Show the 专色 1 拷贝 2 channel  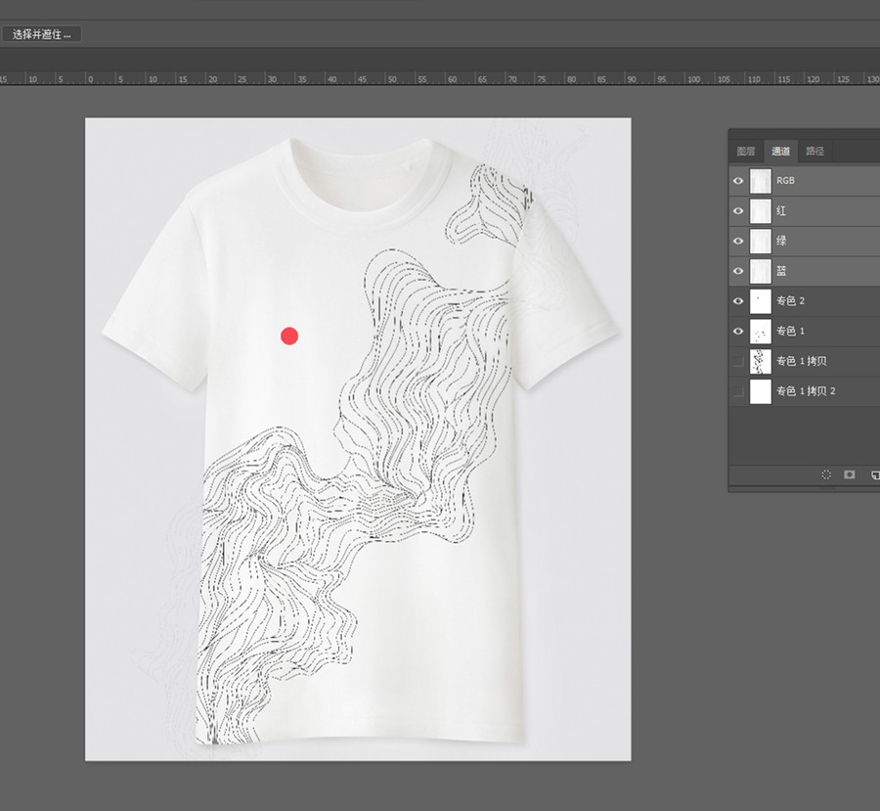pos(738,391)
